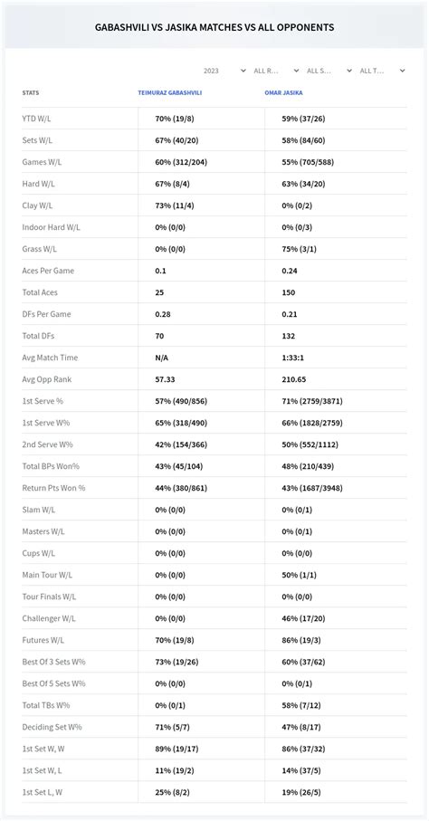Viewport: 429px width, 821px height.
Task: Open Omar Jasika player link
Action: point(283,92)
